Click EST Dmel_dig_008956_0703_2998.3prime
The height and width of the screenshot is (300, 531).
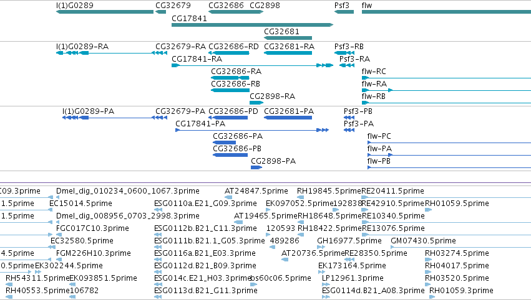(128, 216)
